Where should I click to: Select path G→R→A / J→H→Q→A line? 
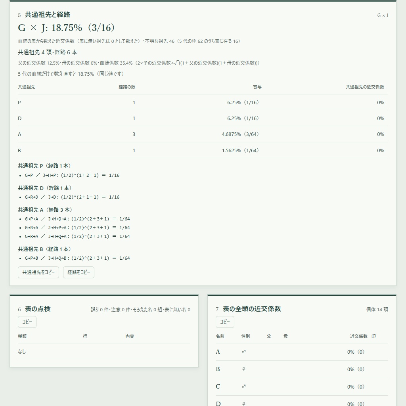pos(77,236)
